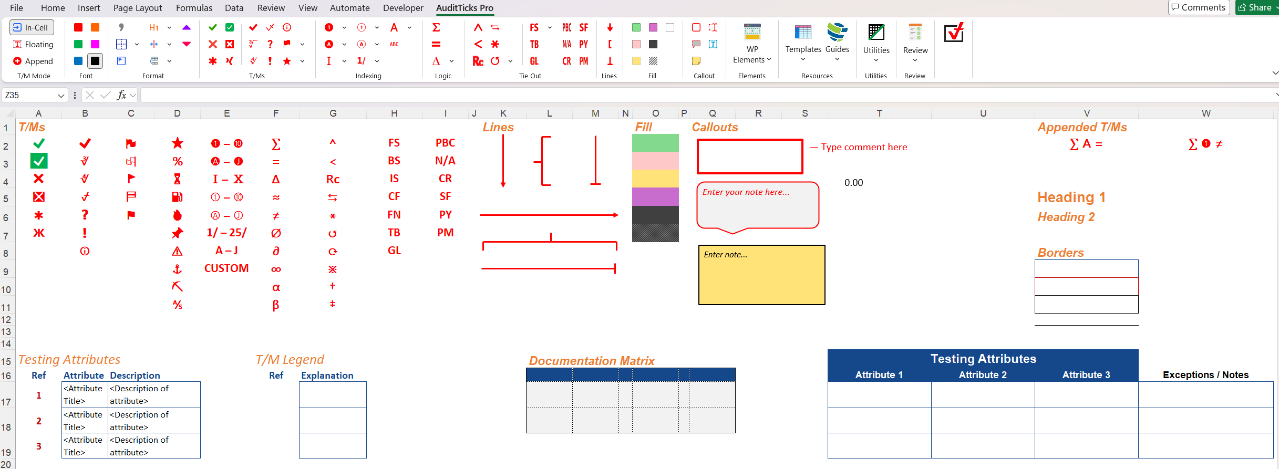Open H1 heading style dropdown
The width and height of the screenshot is (1279, 469).
pyautogui.click(x=169, y=27)
